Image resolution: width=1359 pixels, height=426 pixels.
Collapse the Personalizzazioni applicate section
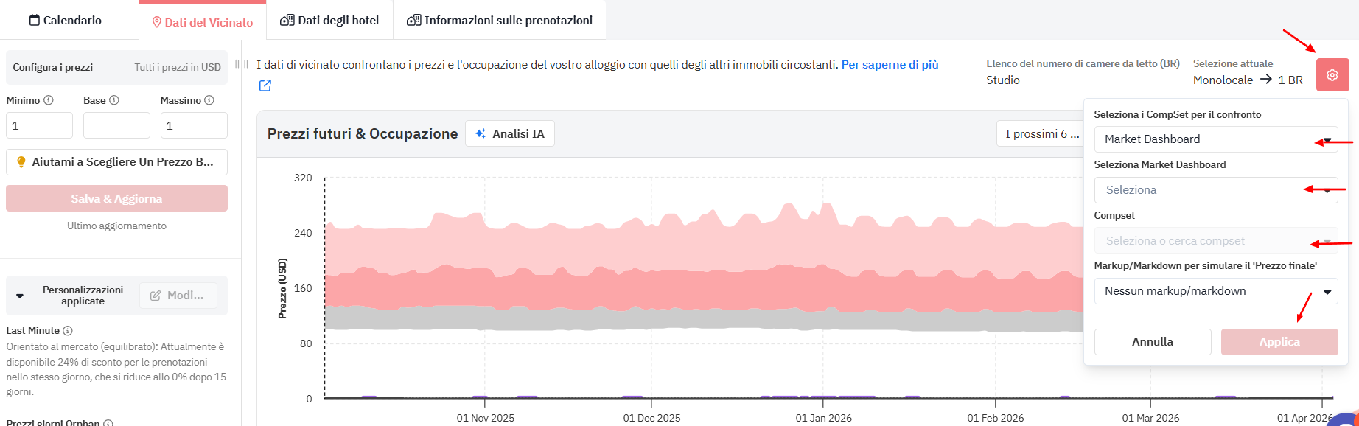point(20,296)
